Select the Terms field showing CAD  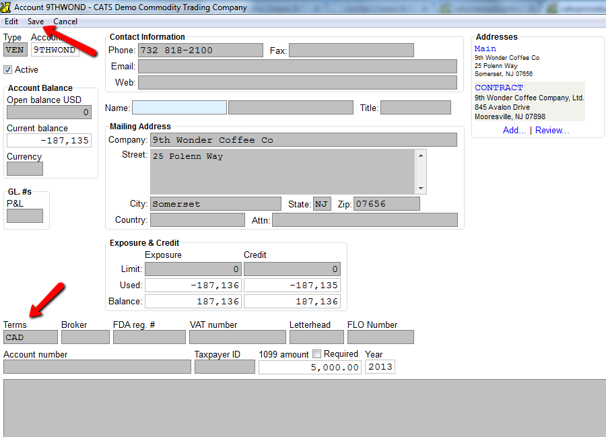[30, 337]
